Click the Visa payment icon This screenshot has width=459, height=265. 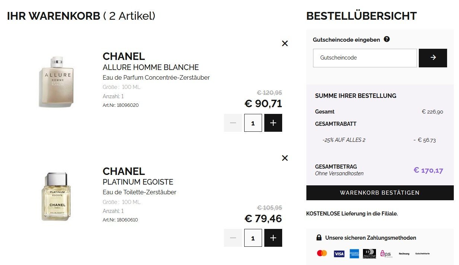pyautogui.click(x=339, y=254)
